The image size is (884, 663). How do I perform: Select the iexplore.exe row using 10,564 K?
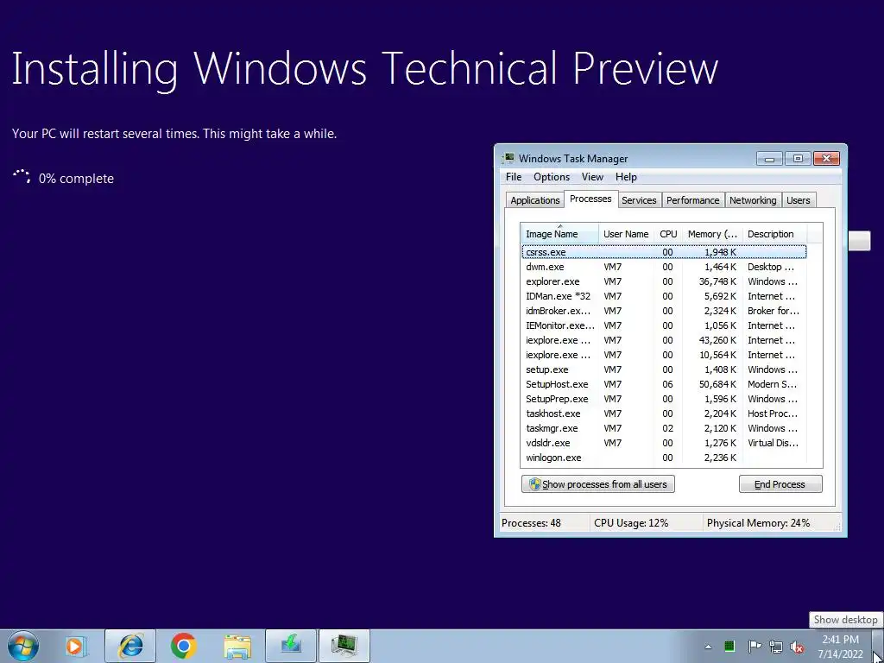point(664,355)
